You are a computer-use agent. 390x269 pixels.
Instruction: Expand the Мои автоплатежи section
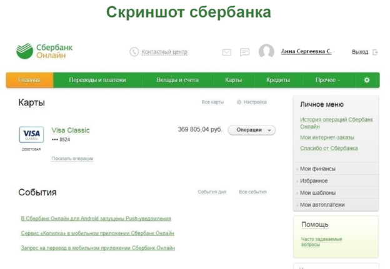[336, 205]
